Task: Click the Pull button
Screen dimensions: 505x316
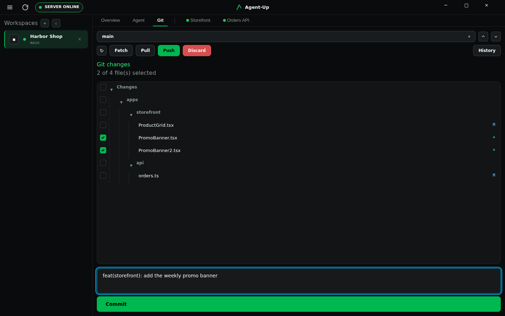Action: coord(145,51)
